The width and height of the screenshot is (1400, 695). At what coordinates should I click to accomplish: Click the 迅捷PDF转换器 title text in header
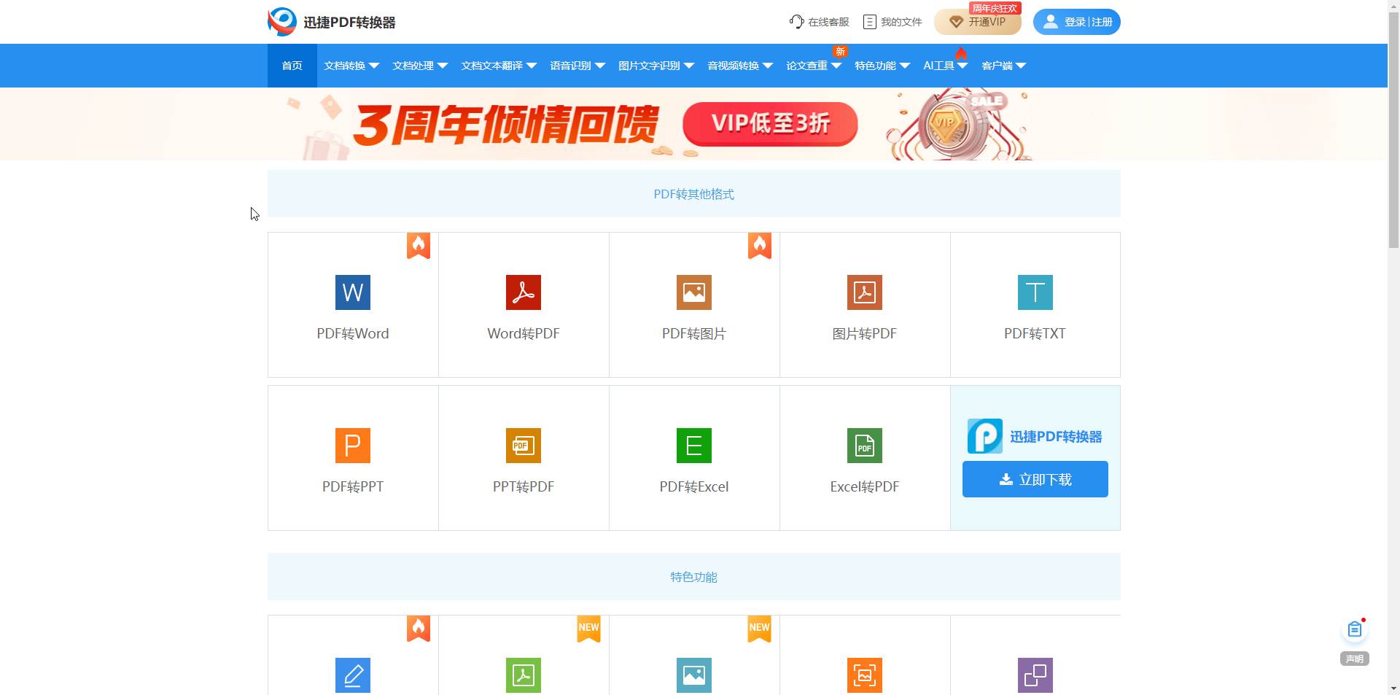349,23
